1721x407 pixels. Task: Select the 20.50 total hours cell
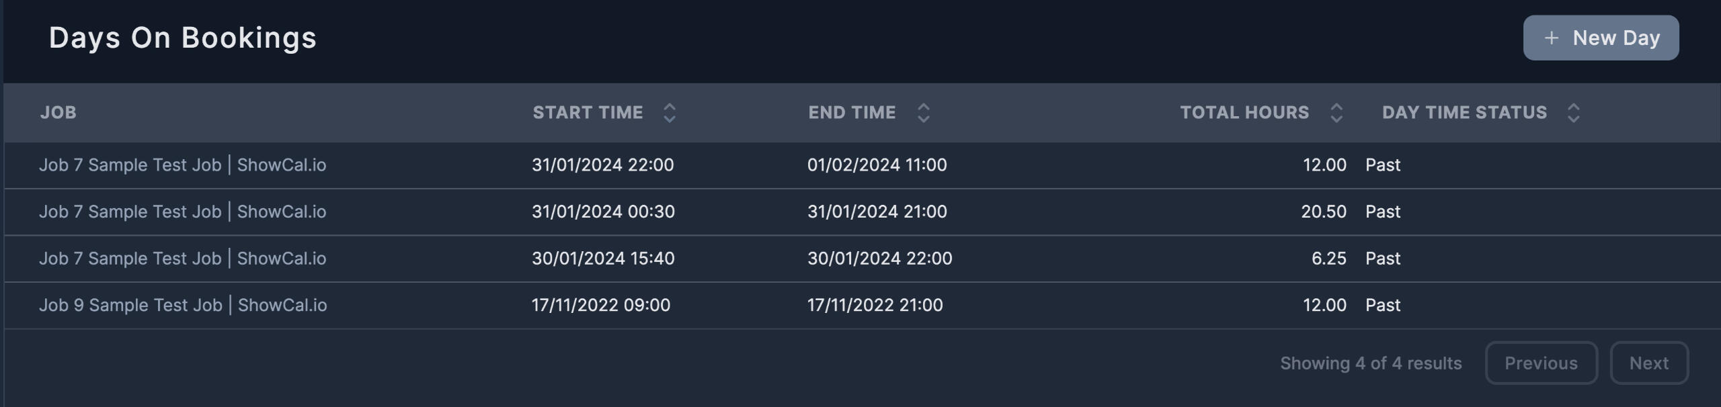[x=1323, y=212]
